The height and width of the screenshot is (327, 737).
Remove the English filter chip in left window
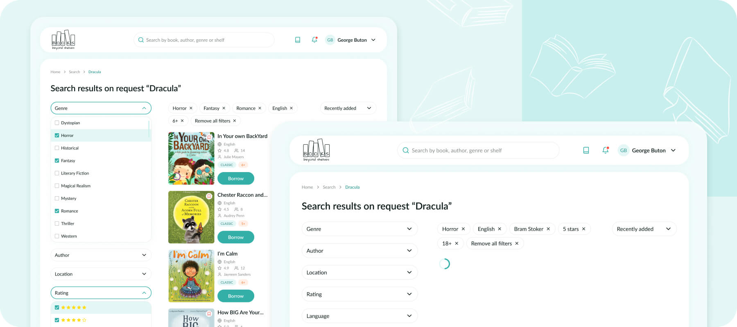pos(291,108)
